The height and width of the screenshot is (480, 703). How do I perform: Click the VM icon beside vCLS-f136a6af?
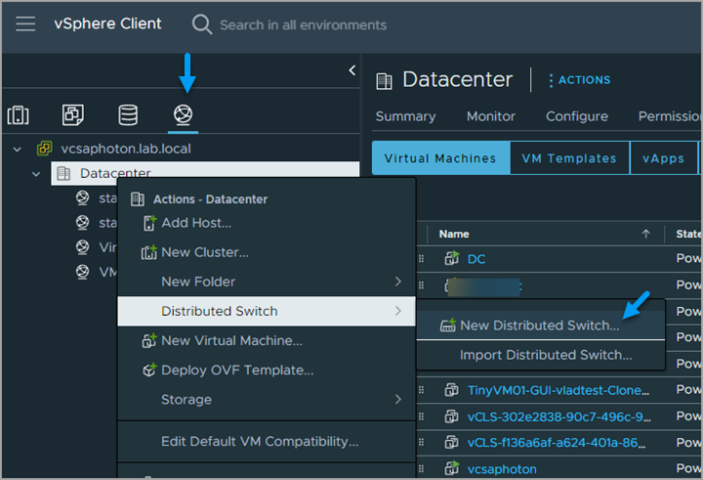pyautogui.click(x=451, y=442)
